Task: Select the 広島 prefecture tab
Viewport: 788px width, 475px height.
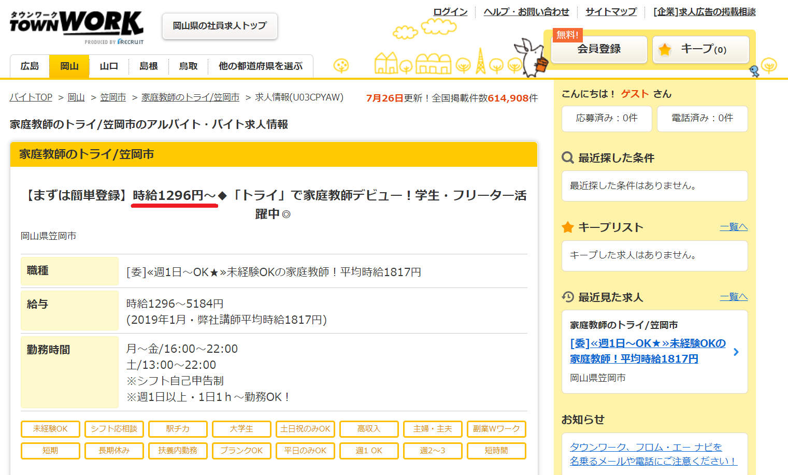Action: pos(30,66)
